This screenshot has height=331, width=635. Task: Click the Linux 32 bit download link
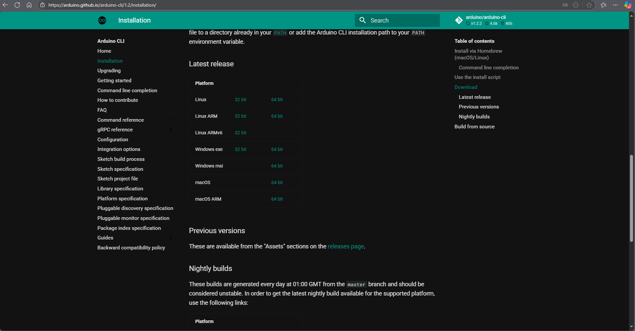[240, 99]
